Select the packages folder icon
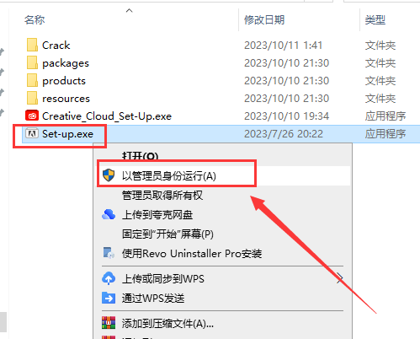The height and width of the screenshot is (339, 420). pos(32,63)
